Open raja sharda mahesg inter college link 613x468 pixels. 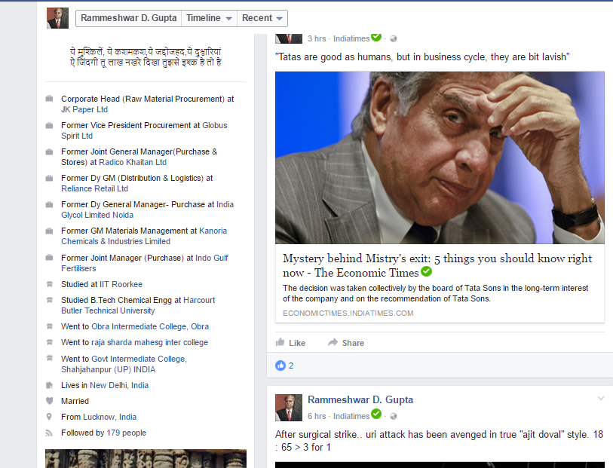(x=150, y=342)
